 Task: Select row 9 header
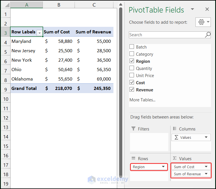[6, 89]
